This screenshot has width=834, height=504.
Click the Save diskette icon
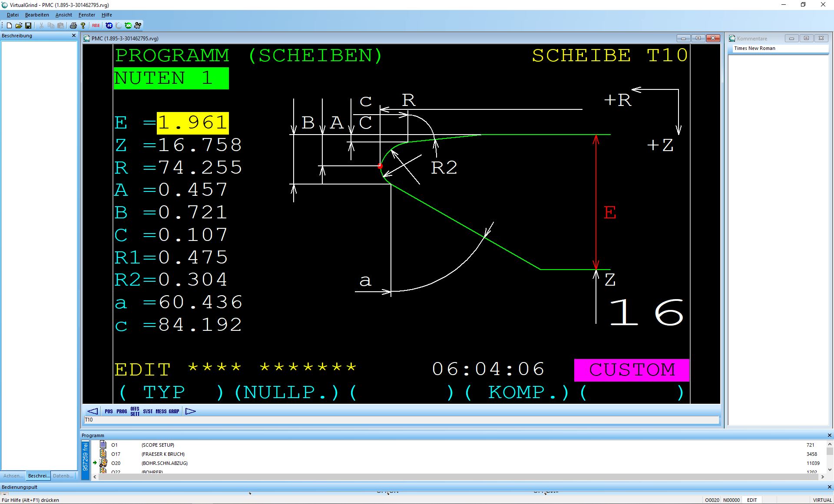tap(28, 26)
